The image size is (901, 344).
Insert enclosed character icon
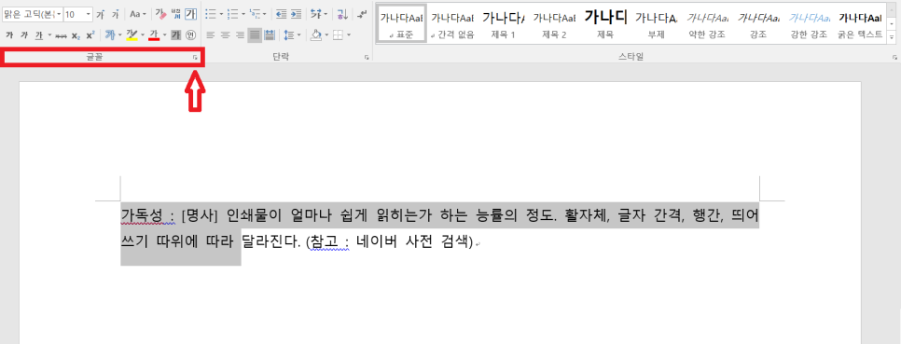click(191, 35)
